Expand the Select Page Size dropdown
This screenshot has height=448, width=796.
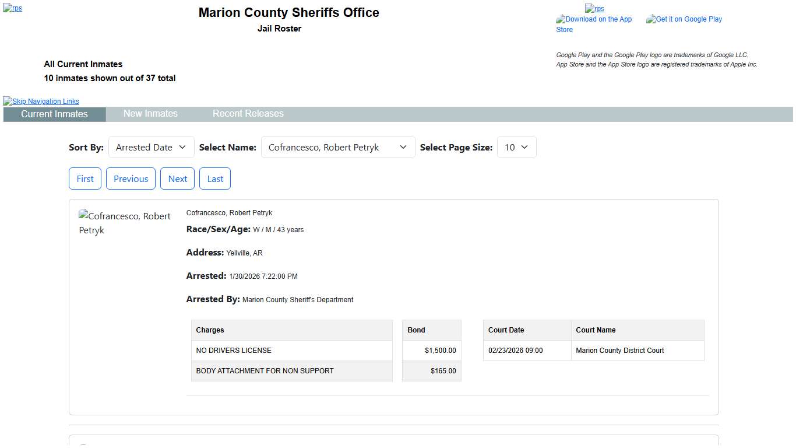[516, 148]
